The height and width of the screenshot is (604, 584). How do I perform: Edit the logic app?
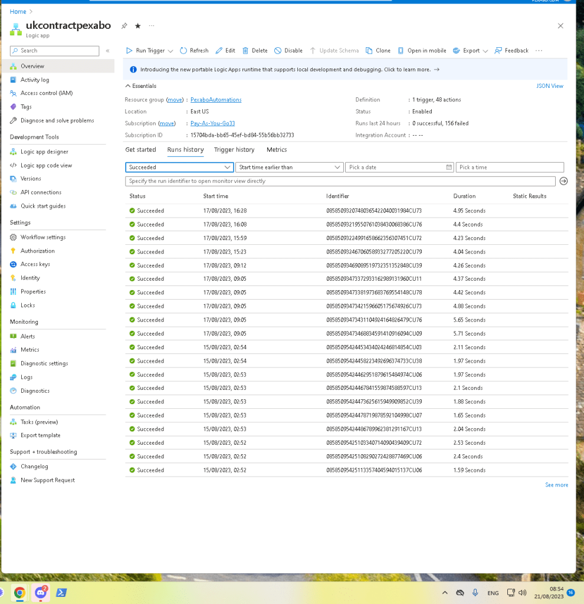tap(225, 51)
